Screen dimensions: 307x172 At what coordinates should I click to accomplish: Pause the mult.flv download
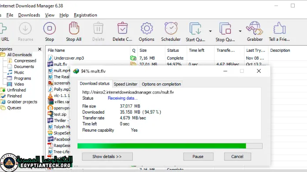click(x=198, y=157)
